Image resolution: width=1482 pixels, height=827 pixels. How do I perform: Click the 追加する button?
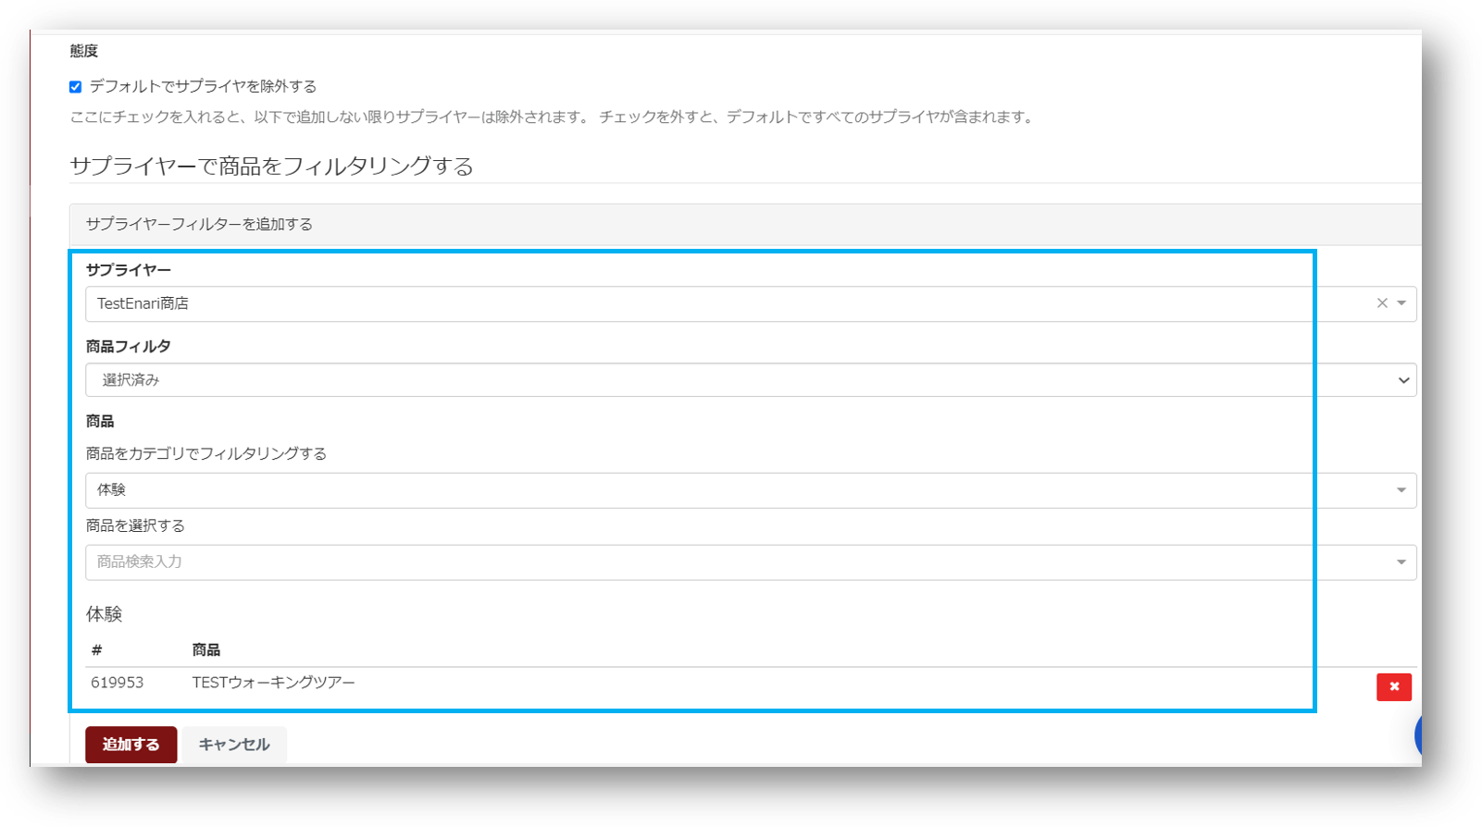pos(131,745)
